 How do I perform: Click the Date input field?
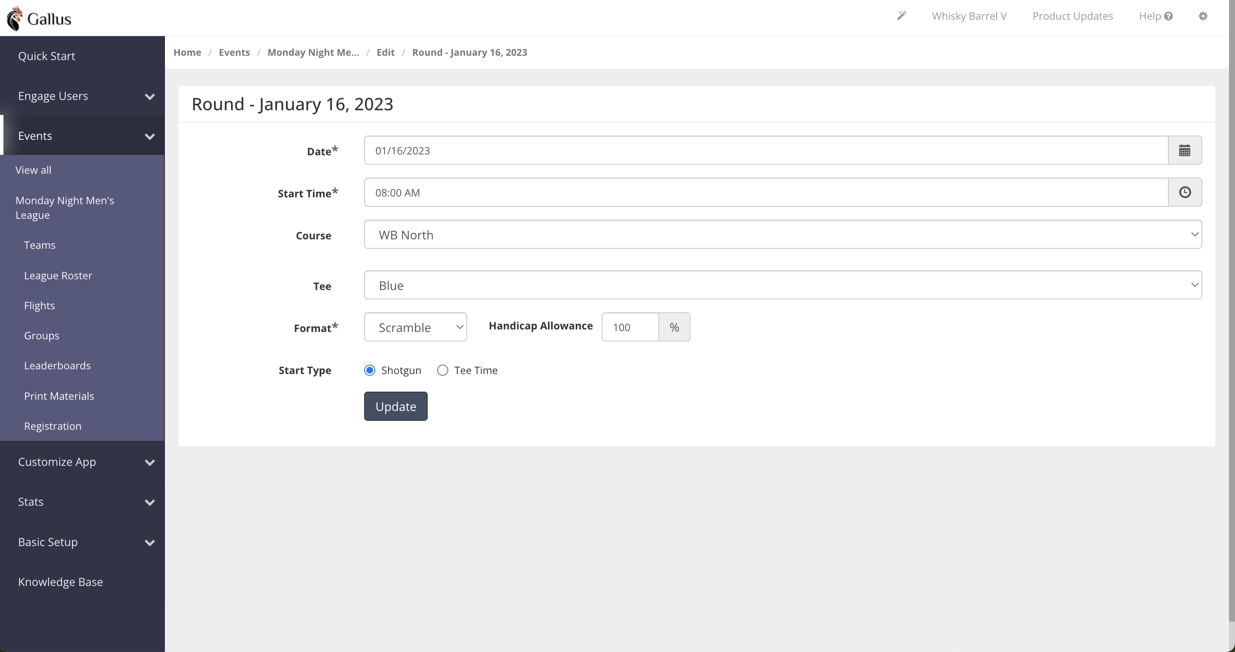click(766, 151)
